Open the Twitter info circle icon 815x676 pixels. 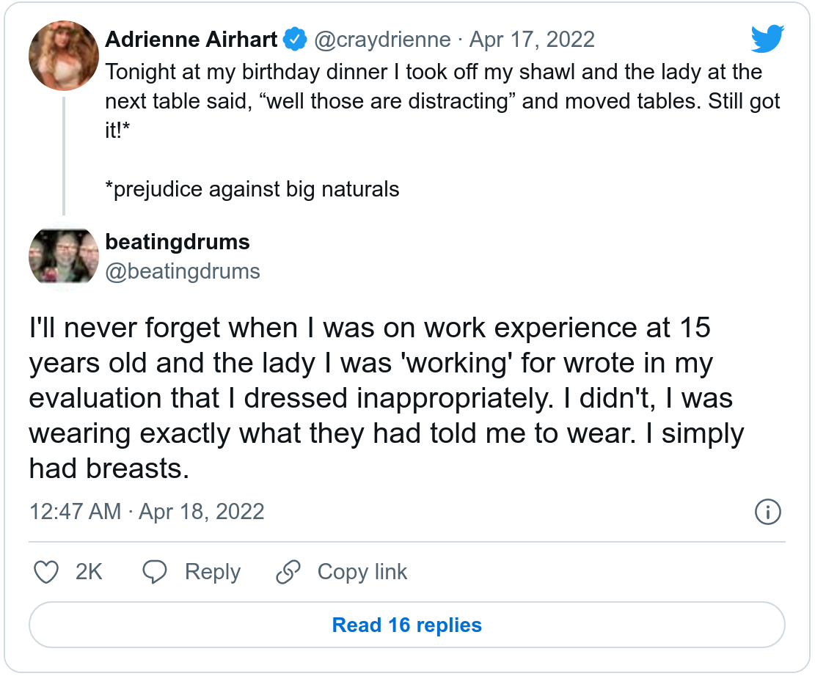767,512
